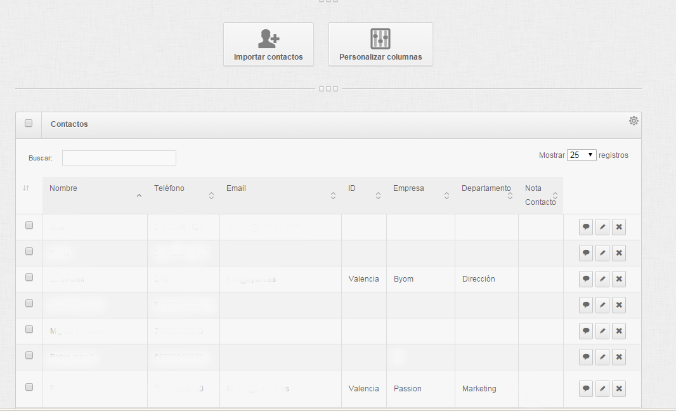Select the checkbox for the Byom row

[29, 277]
